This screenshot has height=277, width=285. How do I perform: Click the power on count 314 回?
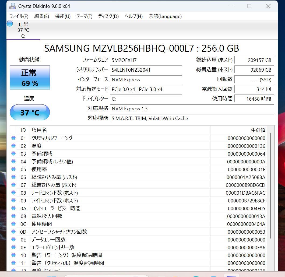pos(254,89)
